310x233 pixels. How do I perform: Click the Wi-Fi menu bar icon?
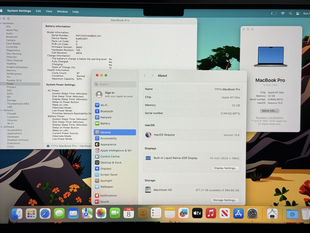point(283,13)
